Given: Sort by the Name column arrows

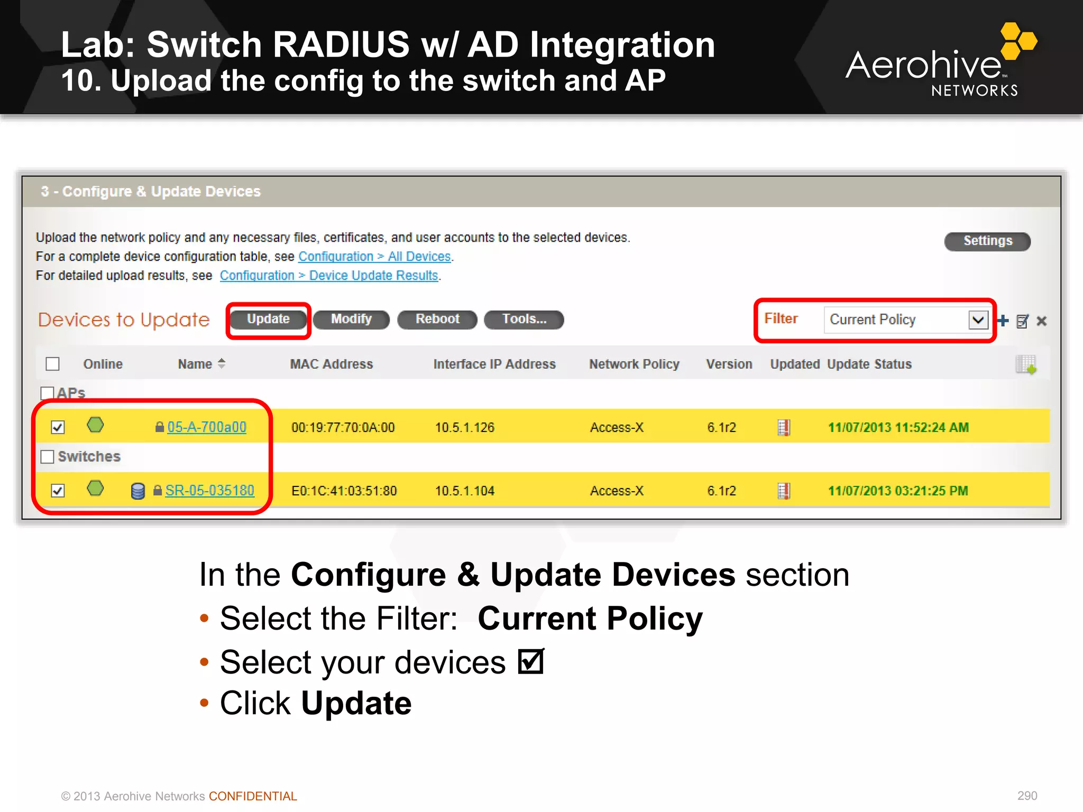Looking at the screenshot, I should coord(222,364).
